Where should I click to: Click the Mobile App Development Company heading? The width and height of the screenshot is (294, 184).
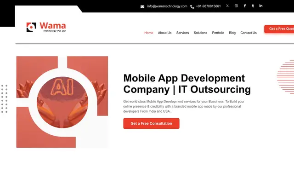point(187,84)
